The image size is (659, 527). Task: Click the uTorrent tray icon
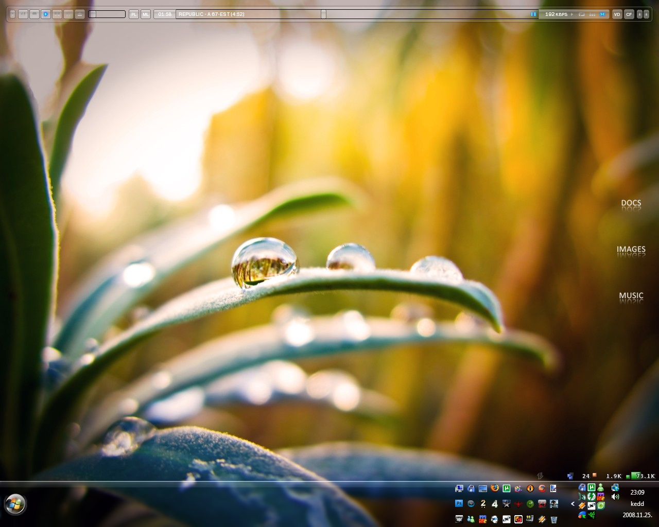(592, 487)
